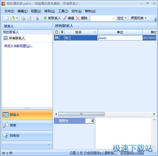Open the 回收站 navigation pane

point(27,136)
